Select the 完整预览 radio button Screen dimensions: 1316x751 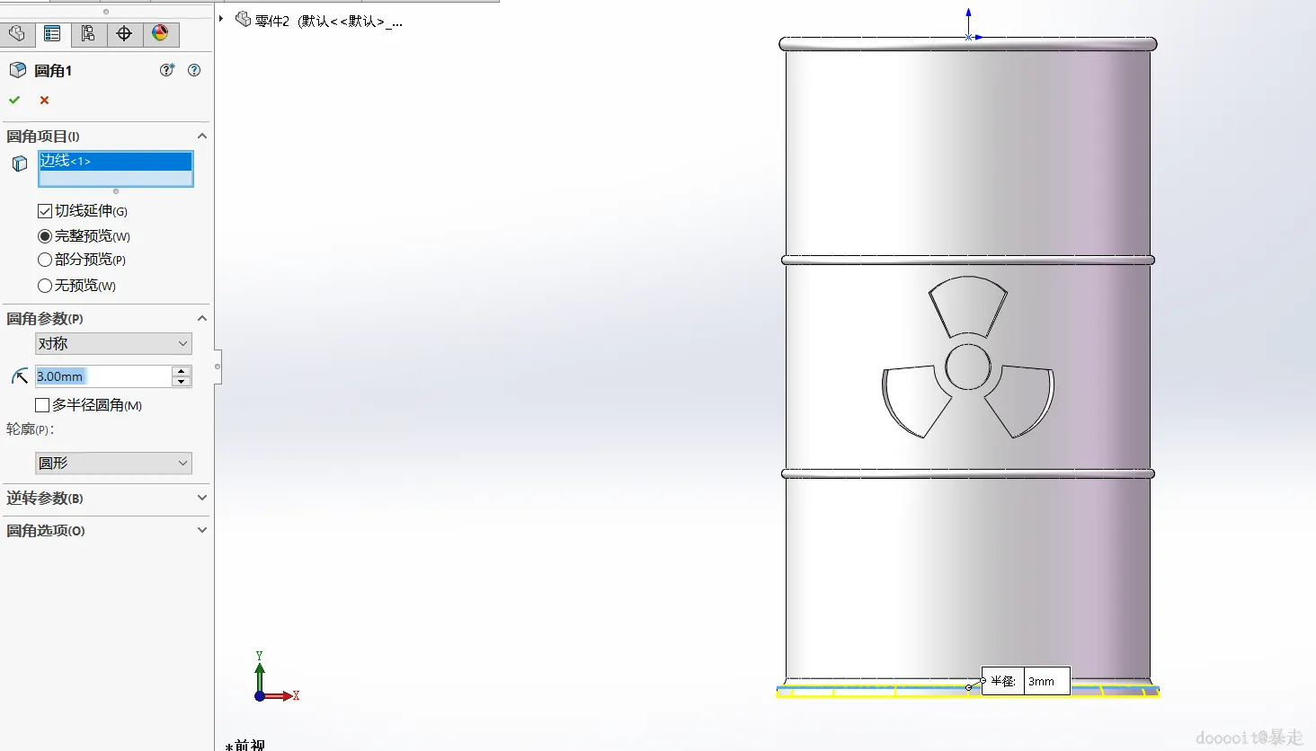point(45,236)
